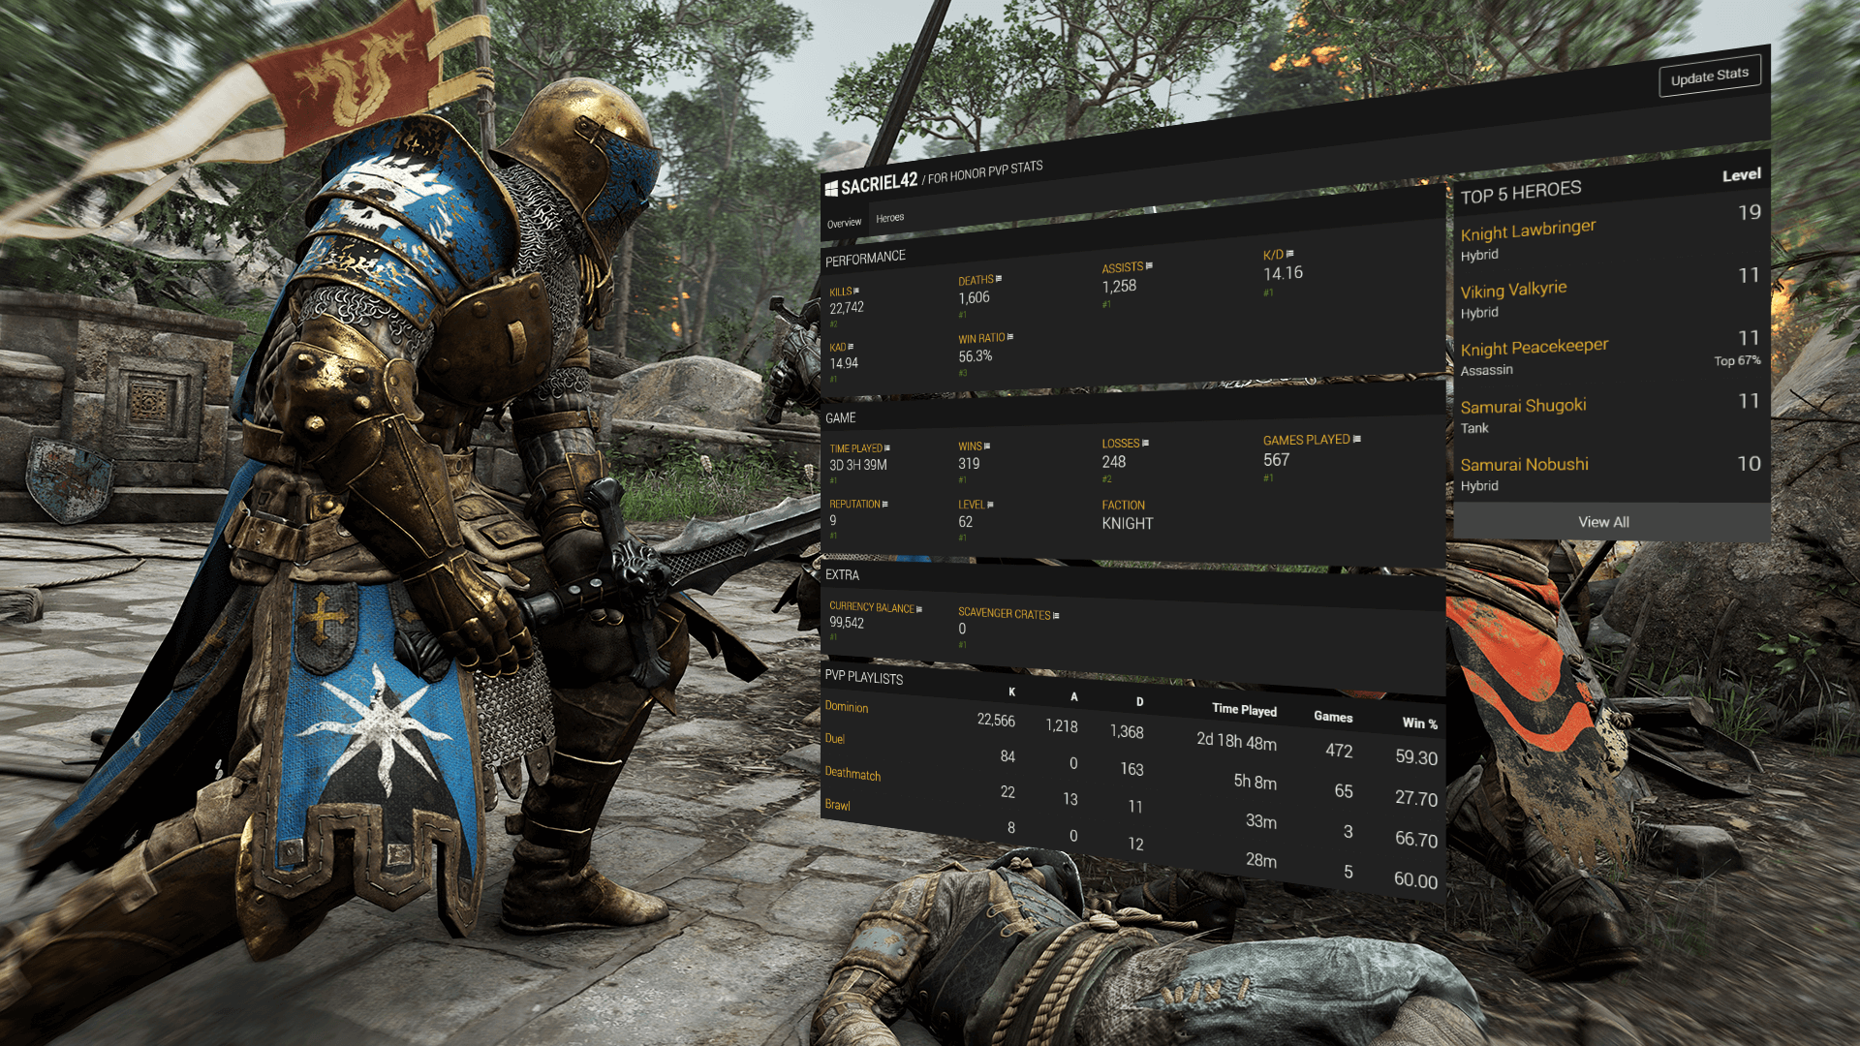The width and height of the screenshot is (1860, 1046).
Task: Click the SACRIEL42 player name
Action: pyautogui.click(x=879, y=183)
